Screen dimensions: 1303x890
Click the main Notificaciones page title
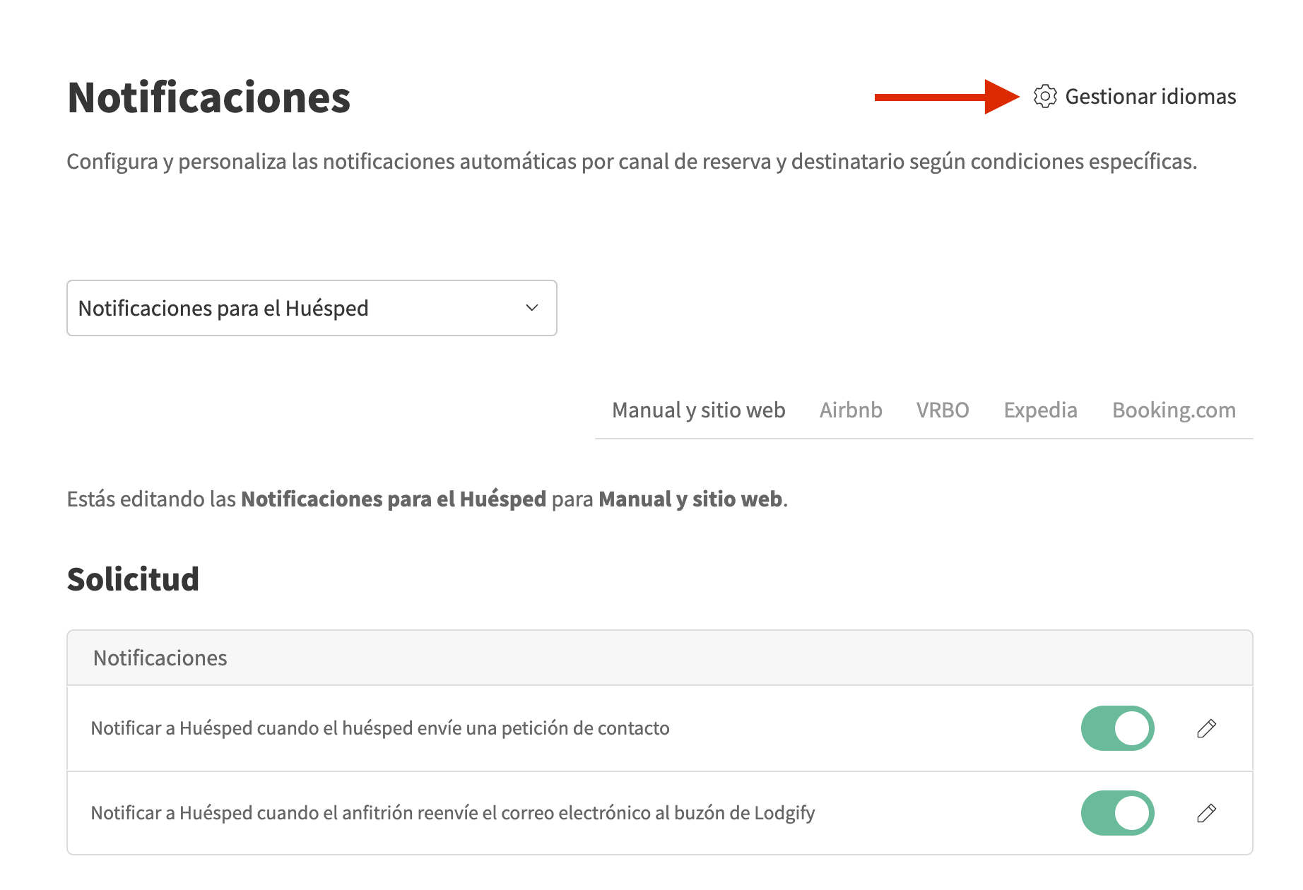pyautogui.click(x=208, y=97)
